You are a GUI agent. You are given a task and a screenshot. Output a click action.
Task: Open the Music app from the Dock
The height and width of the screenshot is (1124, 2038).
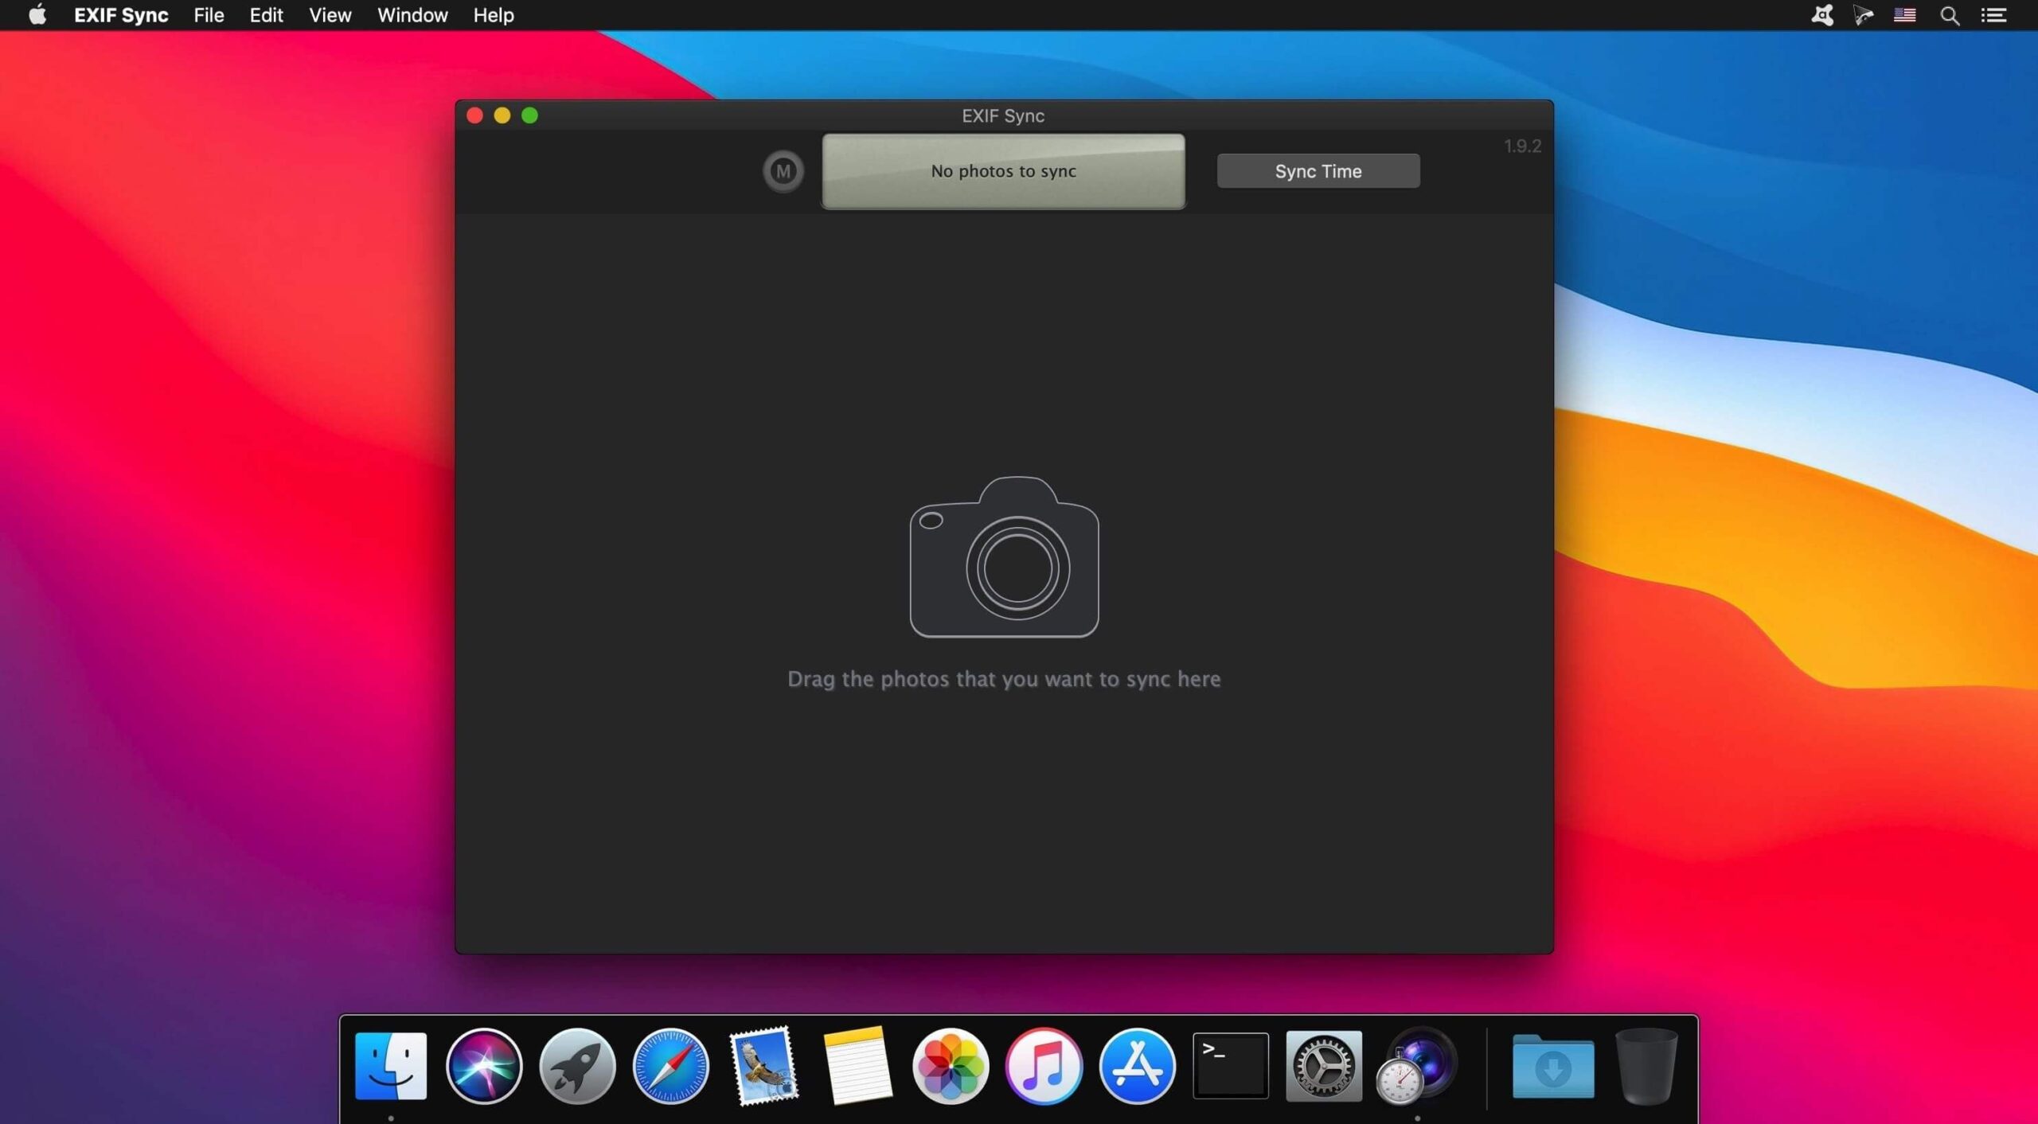point(1042,1065)
